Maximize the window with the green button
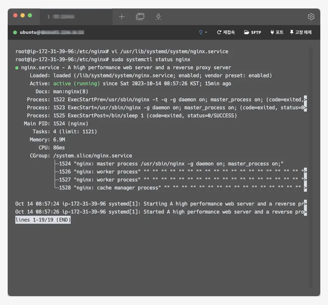 pos(30,16)
